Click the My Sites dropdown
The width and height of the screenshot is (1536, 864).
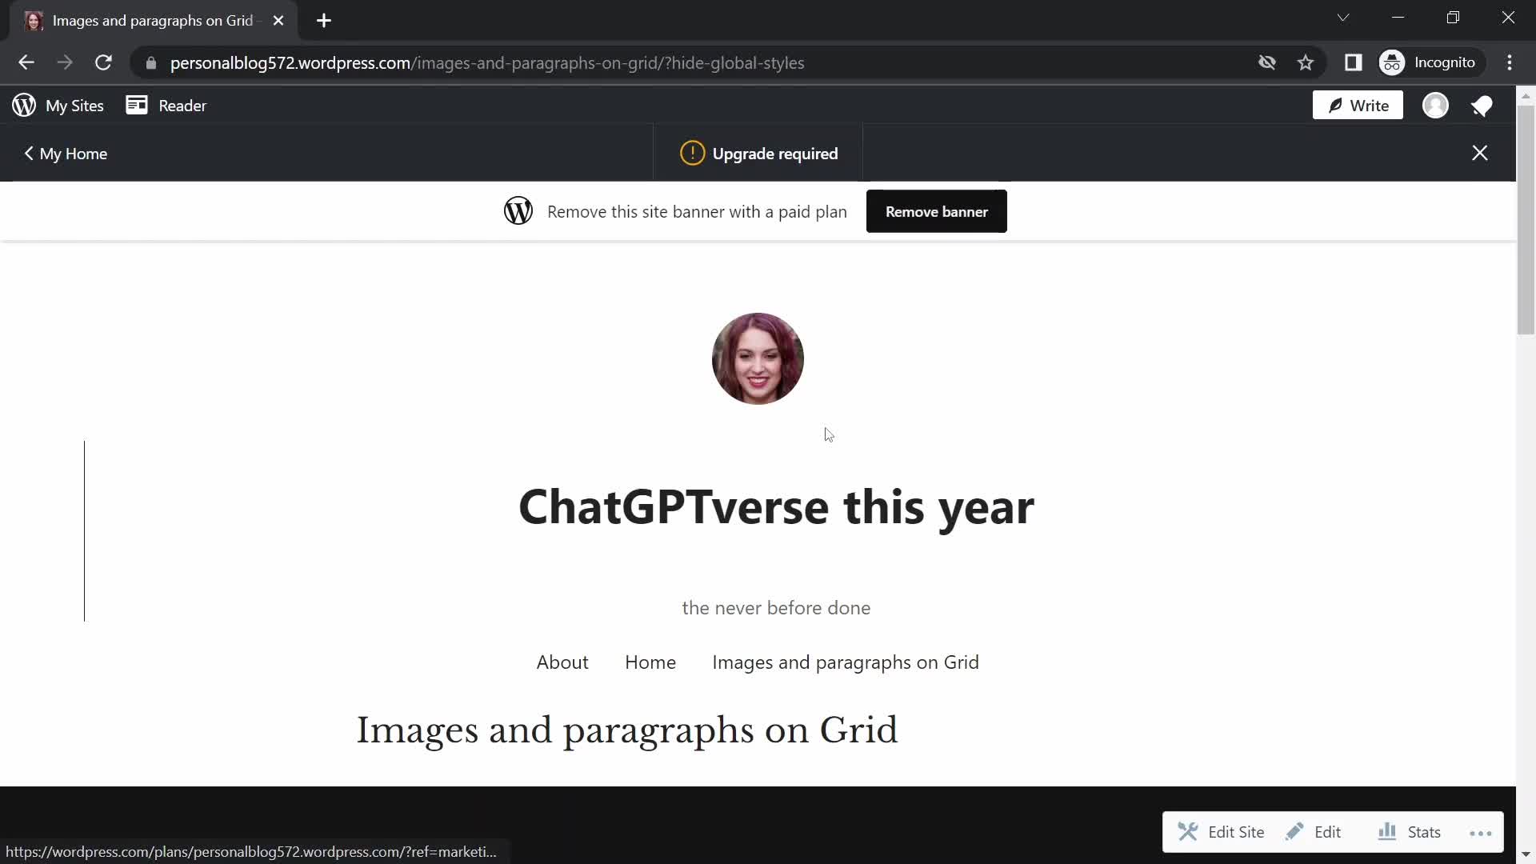pos(58,105)
